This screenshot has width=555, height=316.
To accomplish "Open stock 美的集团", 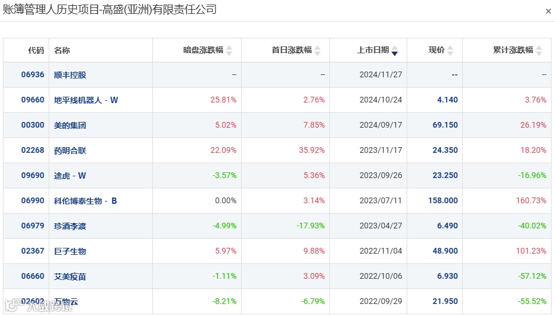I will 70,125.
